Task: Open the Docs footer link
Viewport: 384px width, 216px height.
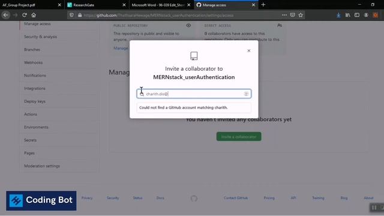Action: (x=160, y=198)
